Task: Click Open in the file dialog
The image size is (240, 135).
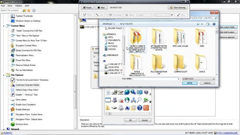Action: [190, 83]
